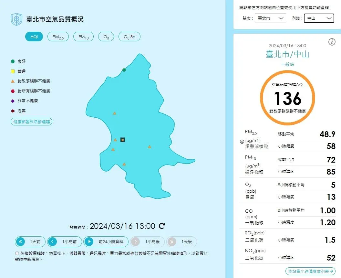Click the orange triangle left of selected station
The height and width of the screenshot is (278, 341).
click(x=115, y=140)
